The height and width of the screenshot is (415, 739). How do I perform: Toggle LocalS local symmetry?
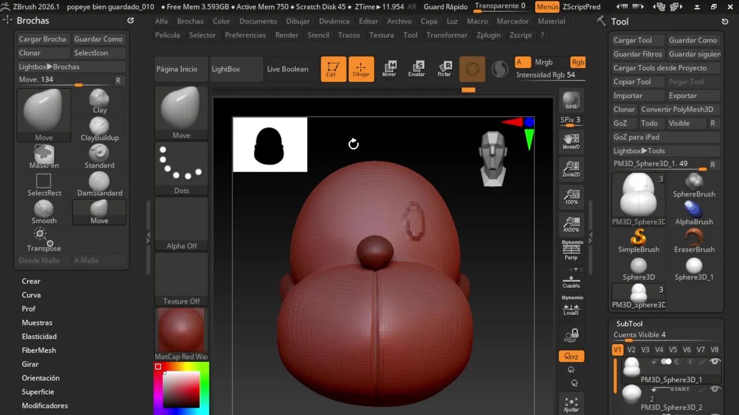point(572,307)
